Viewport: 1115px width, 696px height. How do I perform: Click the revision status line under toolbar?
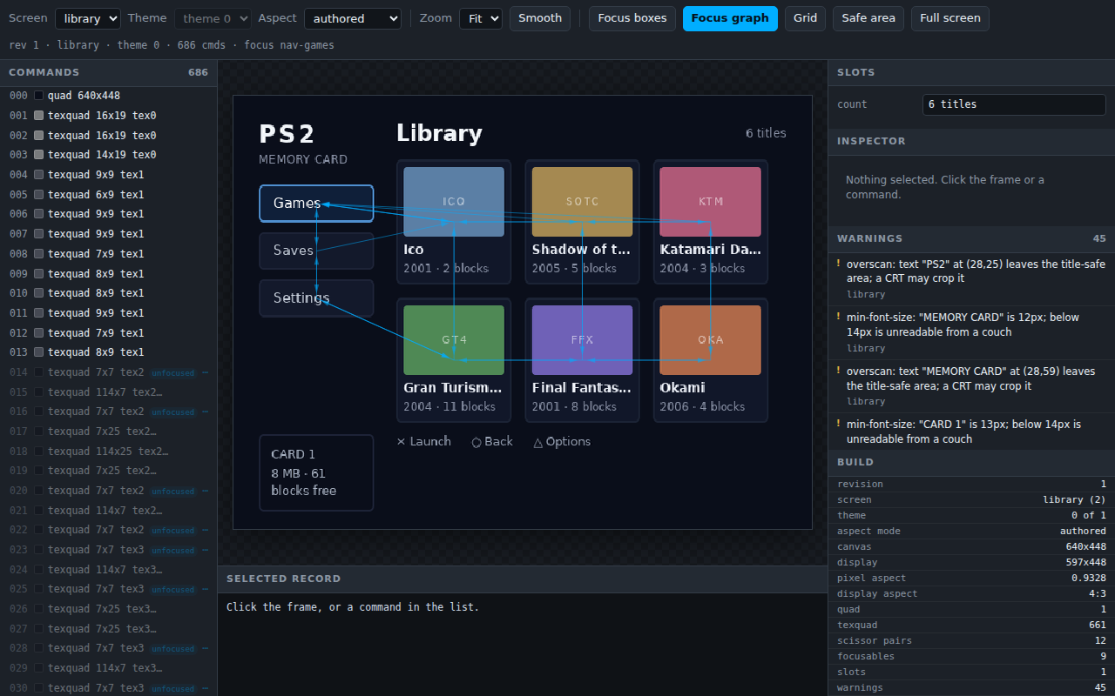pos(172,45)
